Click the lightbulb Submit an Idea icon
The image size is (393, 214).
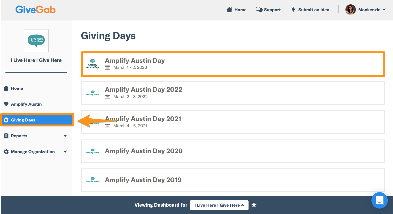[293, 10]
